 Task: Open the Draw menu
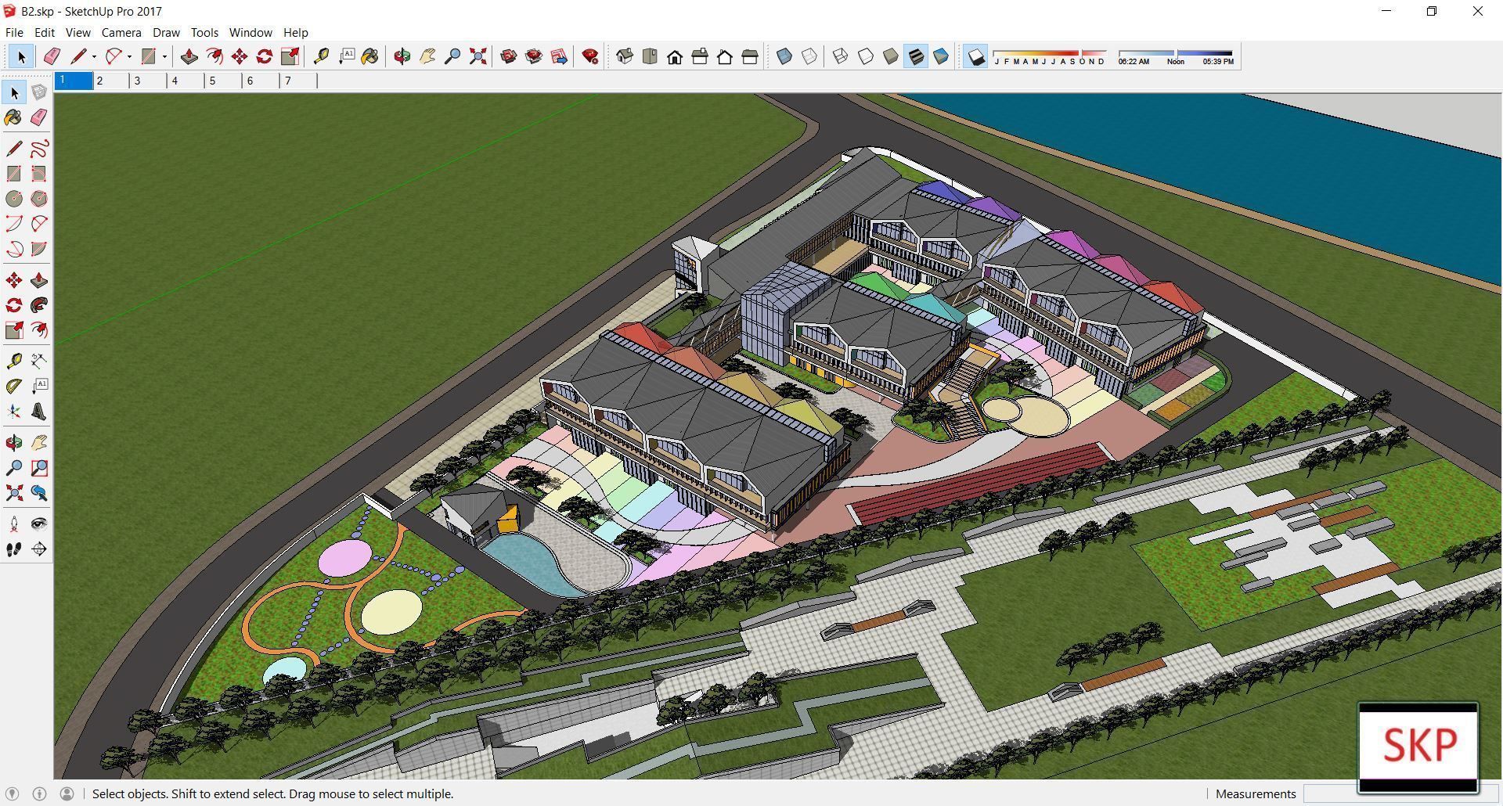coord(166,32)
